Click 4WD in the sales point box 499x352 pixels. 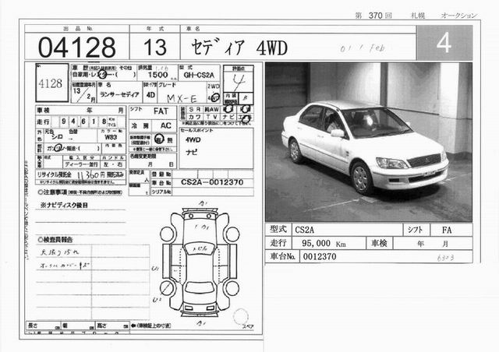193,140
